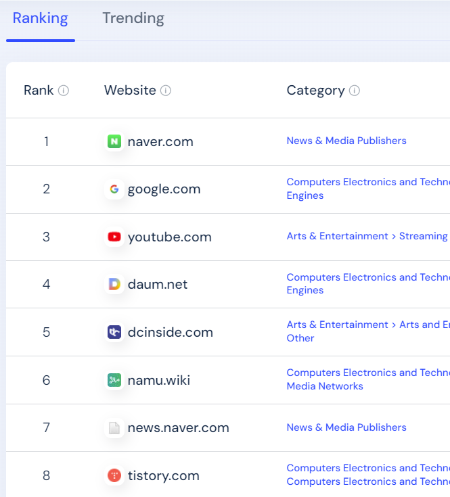
Task: Click the youtube.com red play favicon
Action: [x=114, y=237]
